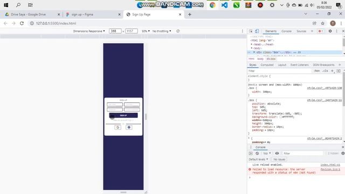The width and height of the screenshot is (345, 194).
Task: Open DevTools settings gear icon
Action: tap(330, 31)
